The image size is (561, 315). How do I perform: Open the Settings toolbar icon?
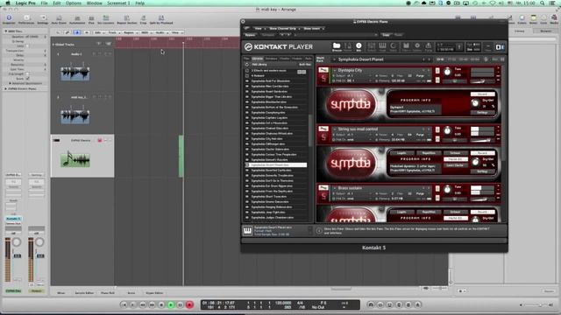pos(43,18)
